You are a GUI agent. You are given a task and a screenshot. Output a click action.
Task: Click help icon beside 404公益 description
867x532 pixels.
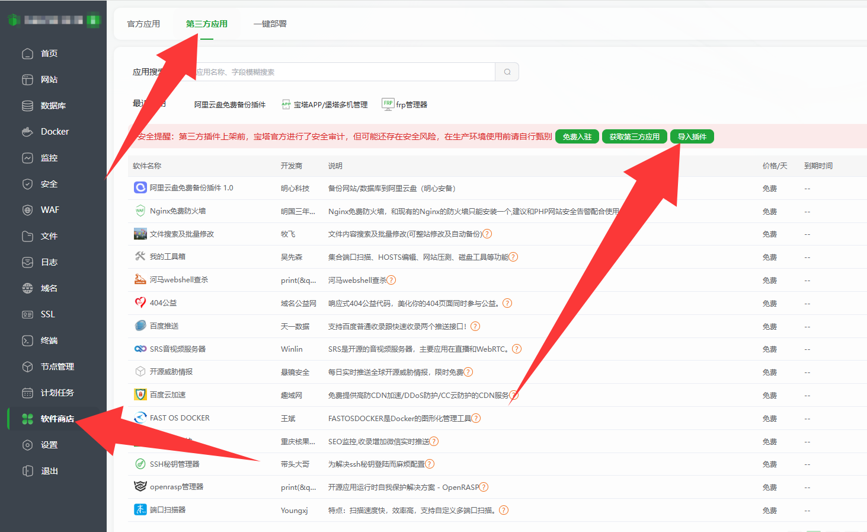507,303
